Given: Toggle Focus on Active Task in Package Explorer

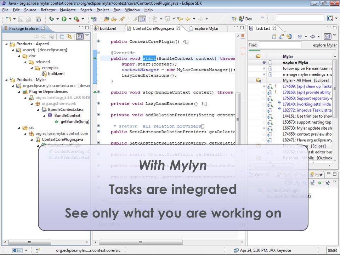Looking at the screenshot, I should point(80,36).
